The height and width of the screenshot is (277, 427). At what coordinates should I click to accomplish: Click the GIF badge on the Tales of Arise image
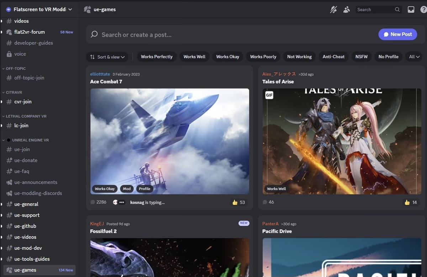(x=269, y=95)
